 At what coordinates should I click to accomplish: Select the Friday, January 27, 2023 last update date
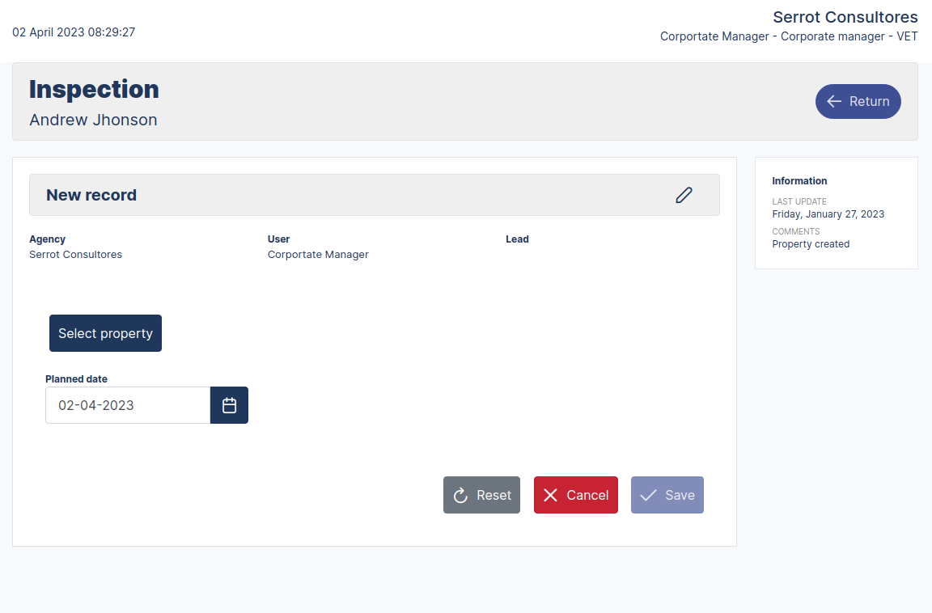(x=828, y=214)
